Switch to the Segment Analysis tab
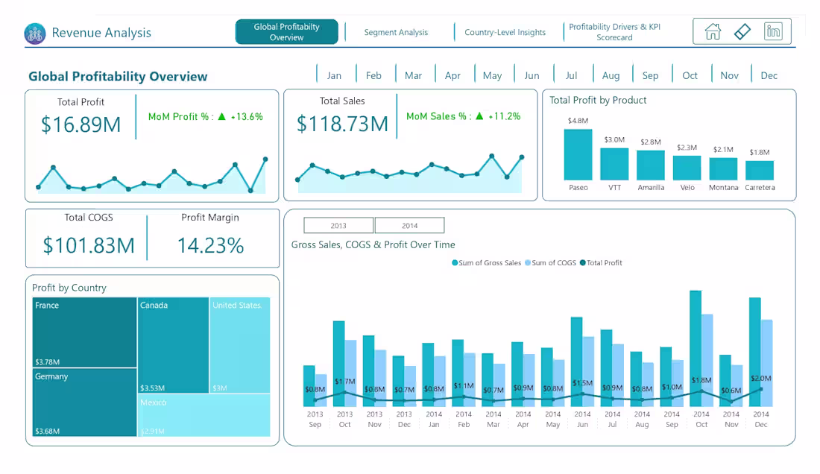820x474 pixels. tap(397, 32)
